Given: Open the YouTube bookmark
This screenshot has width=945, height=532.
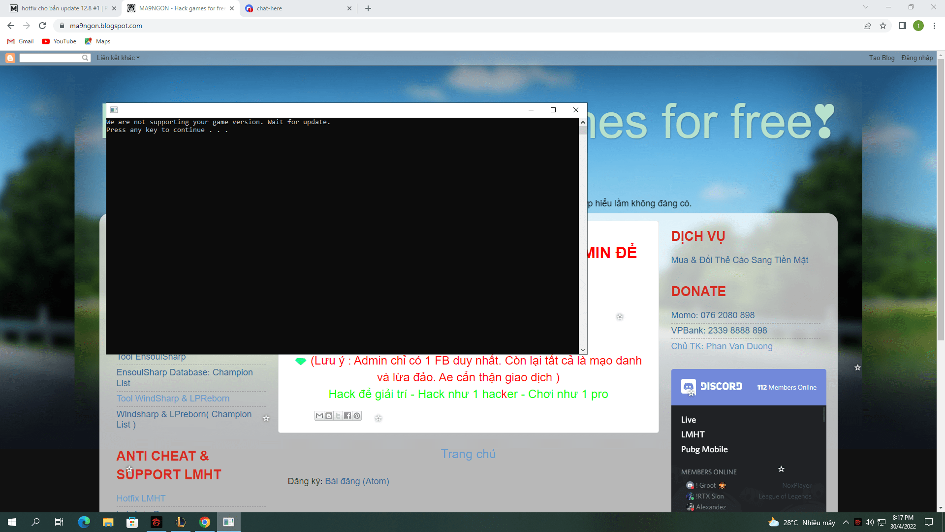Looking at the screenshot, I should [x=59, y=41].
